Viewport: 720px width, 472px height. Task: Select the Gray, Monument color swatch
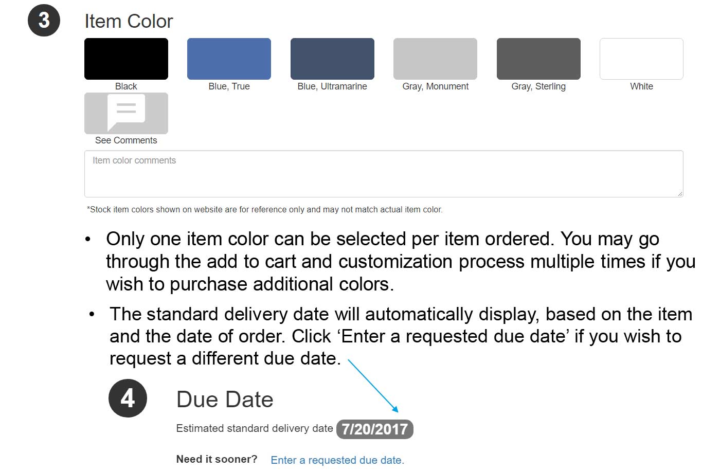pos(435,59)
